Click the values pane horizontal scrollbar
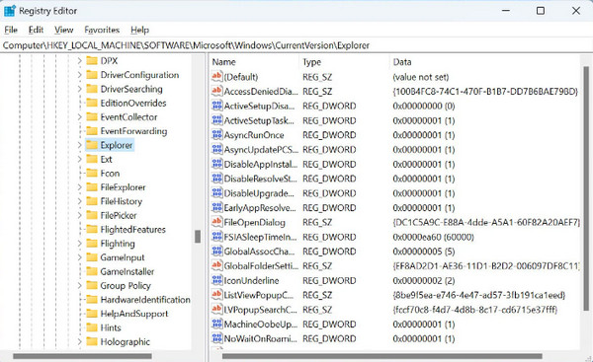Screen dimensions: 593x362 click(x=381, y=356)
